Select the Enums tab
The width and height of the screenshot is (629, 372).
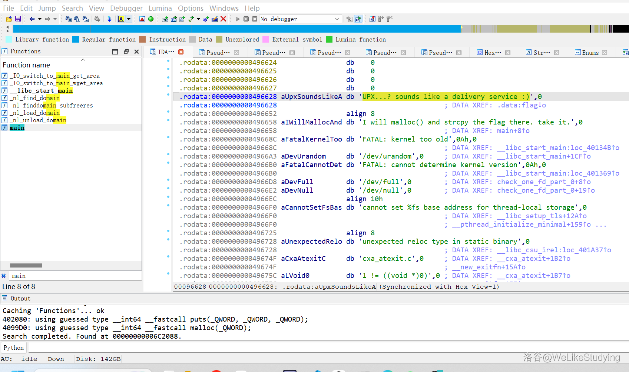(590, 53)
